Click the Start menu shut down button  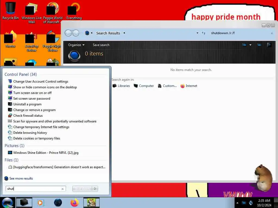[x=82, y=189]
